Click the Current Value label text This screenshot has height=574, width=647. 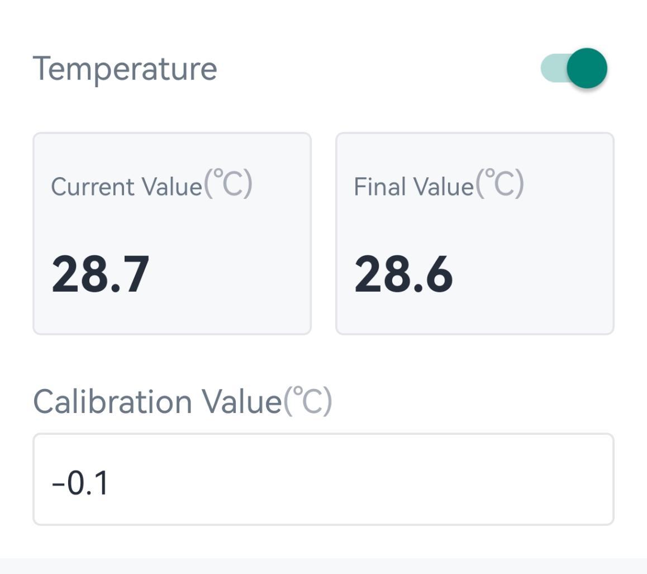(x=126, y=186)
